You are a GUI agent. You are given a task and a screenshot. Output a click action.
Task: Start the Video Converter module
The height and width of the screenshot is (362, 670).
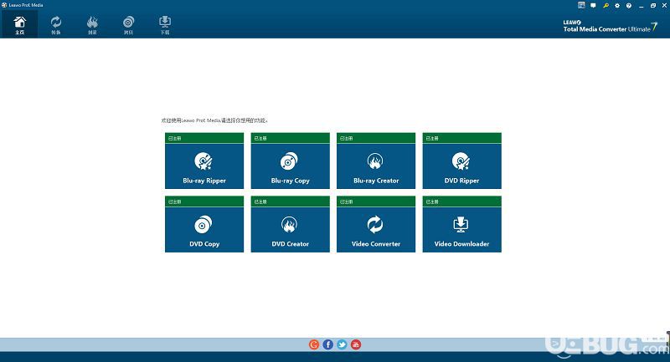(376, 224)
